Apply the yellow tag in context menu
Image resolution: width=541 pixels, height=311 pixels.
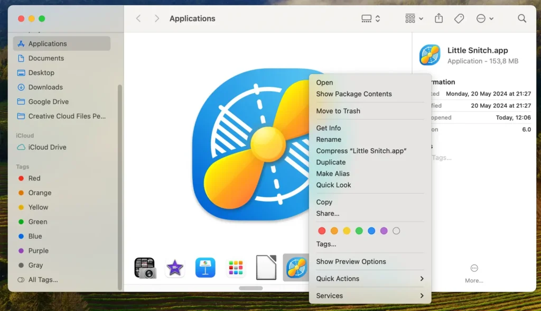pyautogui.click(x=347, y=231)
